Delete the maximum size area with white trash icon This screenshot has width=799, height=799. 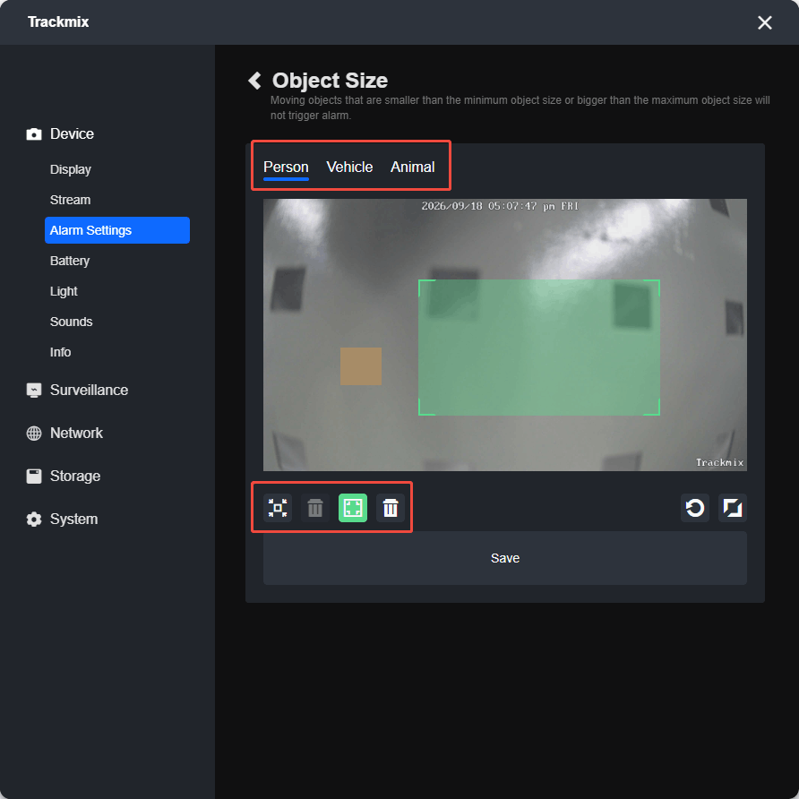[391, 508]
